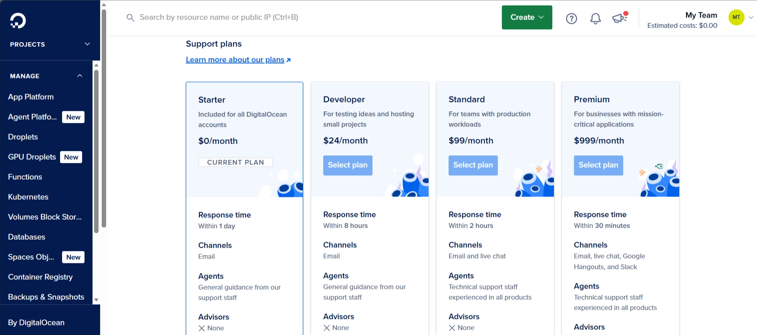Screen dimensions: 757x335
Task: Select the Developer plan
Action: coord(348,165)
